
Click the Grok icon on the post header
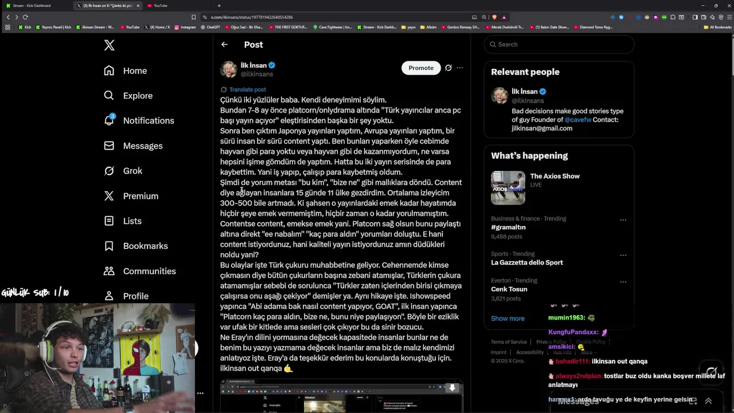tap(448, 68)
